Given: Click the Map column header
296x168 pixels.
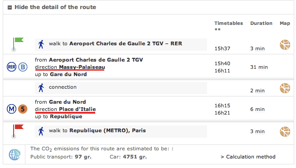Looking at the screenshot, I should 285,23.
